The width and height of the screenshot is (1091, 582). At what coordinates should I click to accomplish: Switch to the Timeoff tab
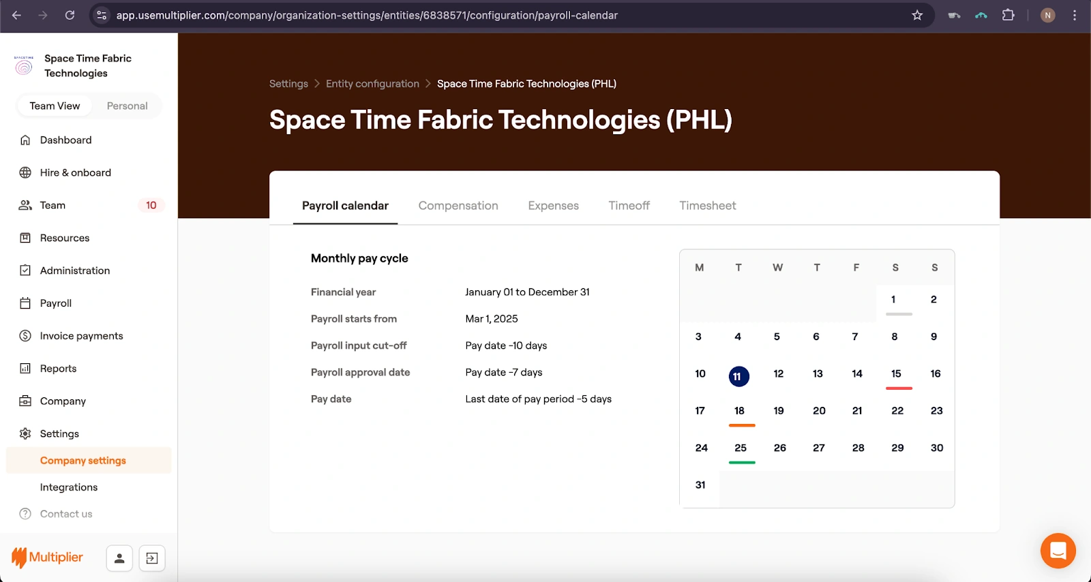pyautogui.click(x=629, y=206)
